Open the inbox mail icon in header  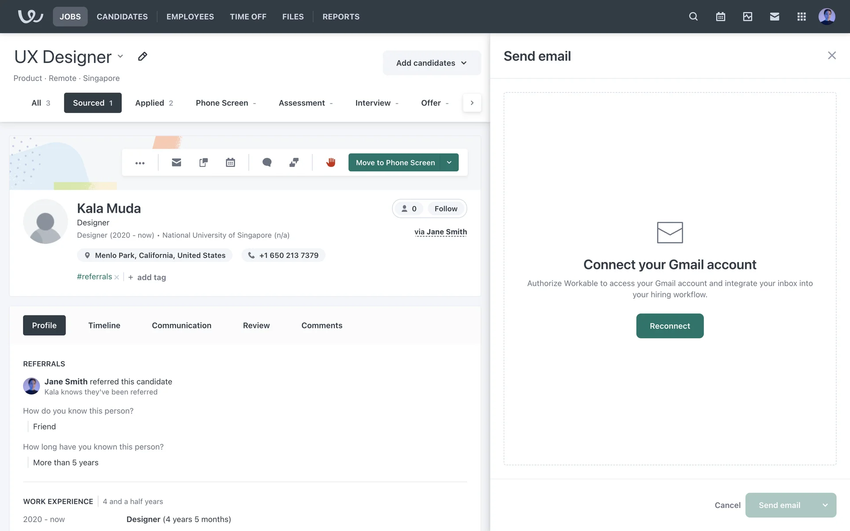click(774, 17)
